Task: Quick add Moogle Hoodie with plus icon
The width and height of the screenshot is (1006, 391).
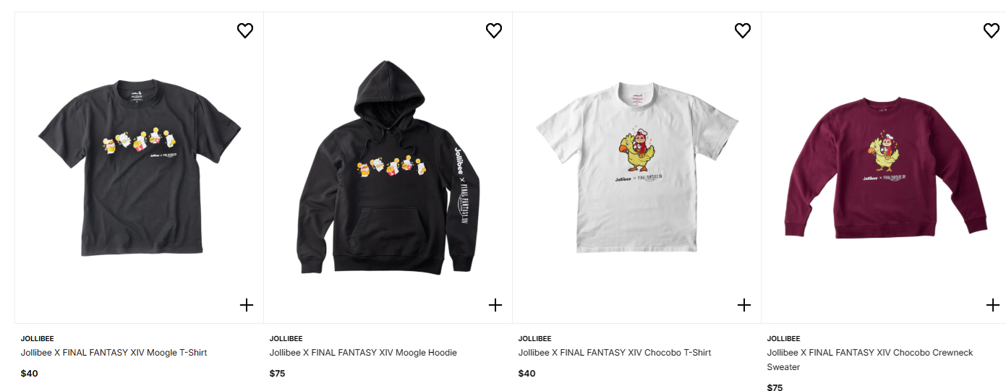Action: tap(495, 305)
